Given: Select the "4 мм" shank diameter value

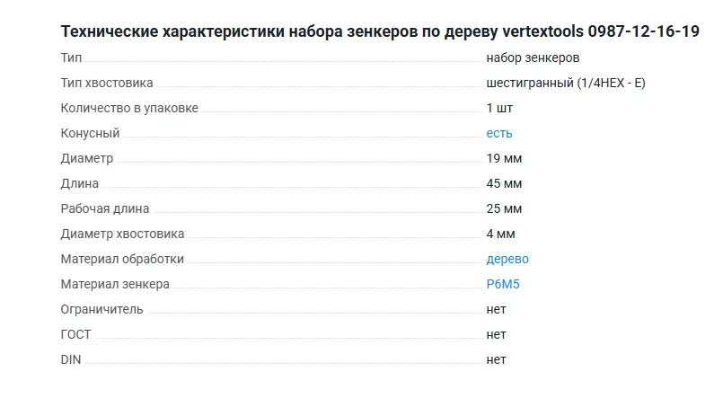Looking at the screenshot, I should [500, 234].
